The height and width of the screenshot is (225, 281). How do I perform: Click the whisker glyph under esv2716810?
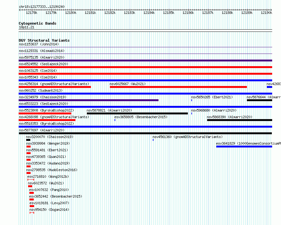[31, 180]
